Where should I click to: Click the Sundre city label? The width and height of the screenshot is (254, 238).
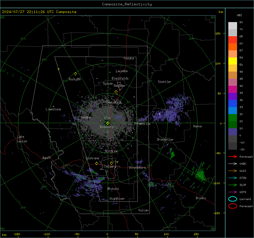(x=86, y=117)
